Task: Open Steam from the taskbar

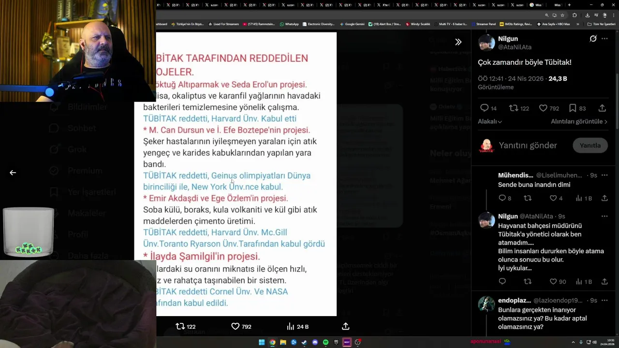Action: click(304, 342)
